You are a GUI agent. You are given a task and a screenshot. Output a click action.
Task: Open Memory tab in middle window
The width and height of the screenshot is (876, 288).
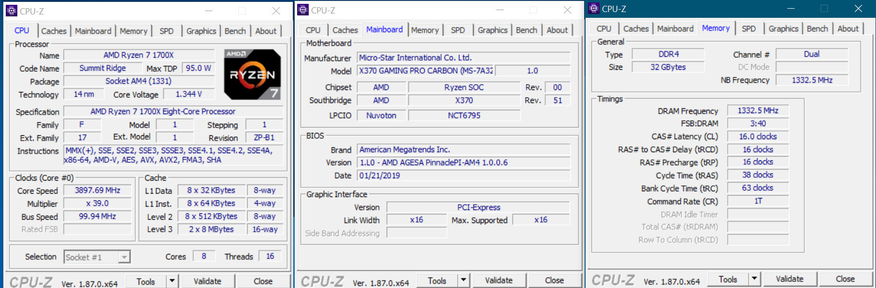(x=425, y=30)
